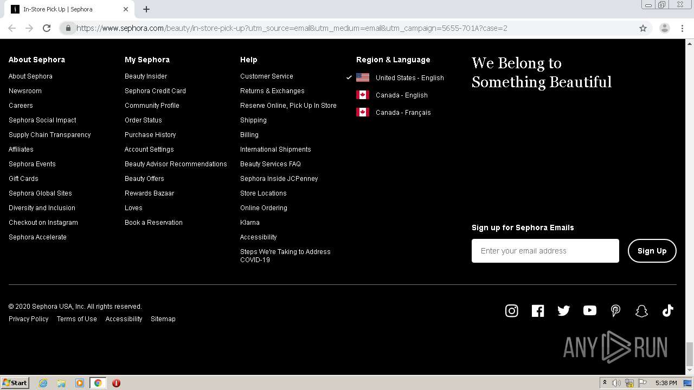
Task: Open the Chrome profile avatar
Action: tap(664, 28)
